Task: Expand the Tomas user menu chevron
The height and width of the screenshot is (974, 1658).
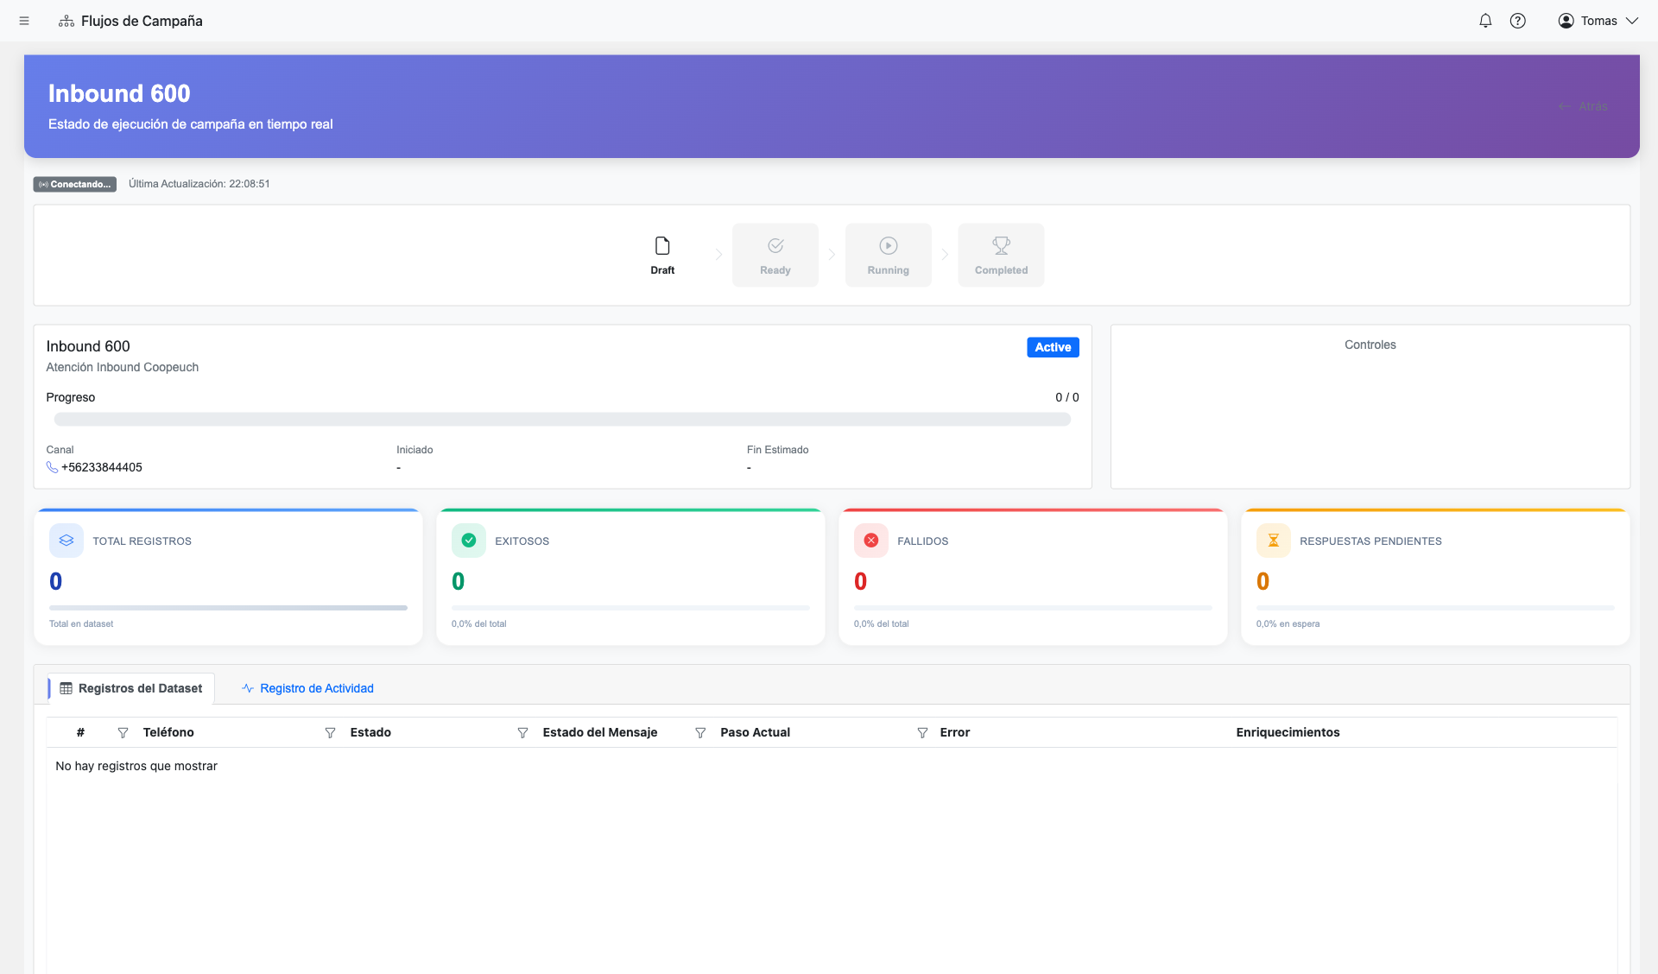Action: 1633,20
